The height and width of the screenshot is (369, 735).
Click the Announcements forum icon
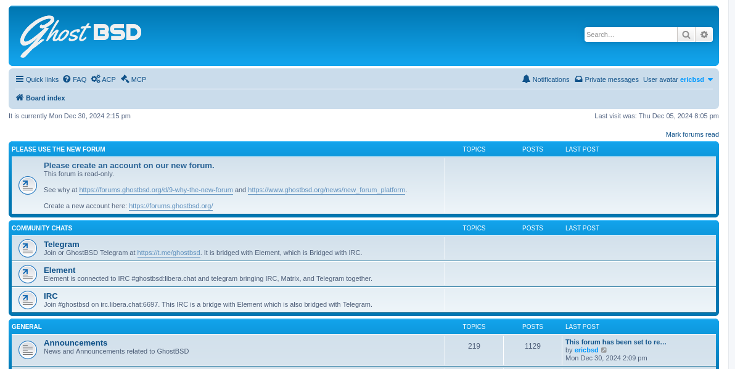pyautogui.click(x=28, y=350)
